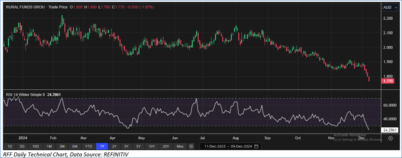Click the Jul time axis label
The height and width of the screenshot is (158, 402).
click(x=203, y=138)
